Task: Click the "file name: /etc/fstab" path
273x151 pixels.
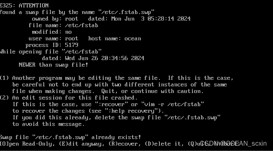Action: click(x=63, y=26)
